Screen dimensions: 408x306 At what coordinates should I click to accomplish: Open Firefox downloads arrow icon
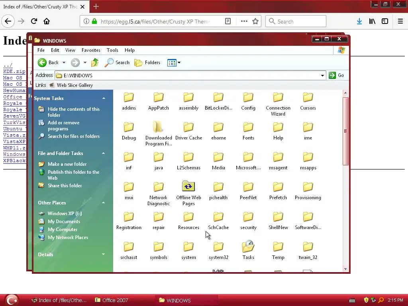point(359,22)
